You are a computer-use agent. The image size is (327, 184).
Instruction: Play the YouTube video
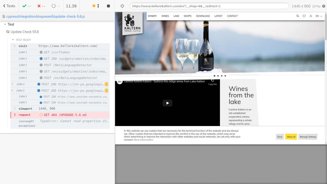[167, 103]
